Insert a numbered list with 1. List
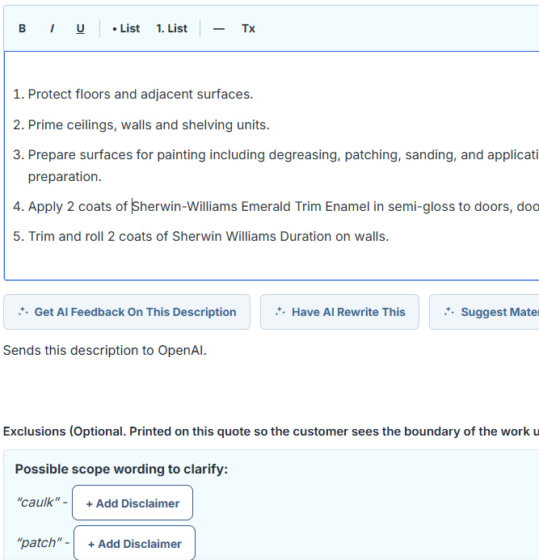Image resolution: width=539 pixels, height=560 pixels. [172, 28]
